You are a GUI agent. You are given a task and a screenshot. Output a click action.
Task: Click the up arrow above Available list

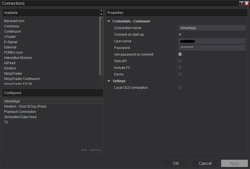point(101,11)
